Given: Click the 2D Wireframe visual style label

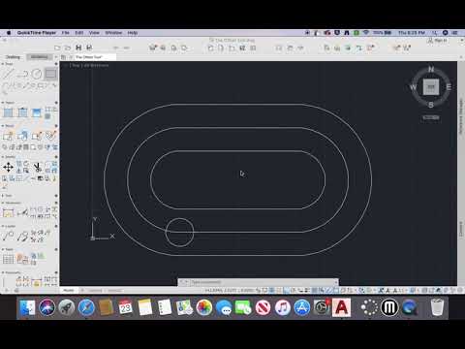Looking at the screenshot, I should [x=96, y=65].
